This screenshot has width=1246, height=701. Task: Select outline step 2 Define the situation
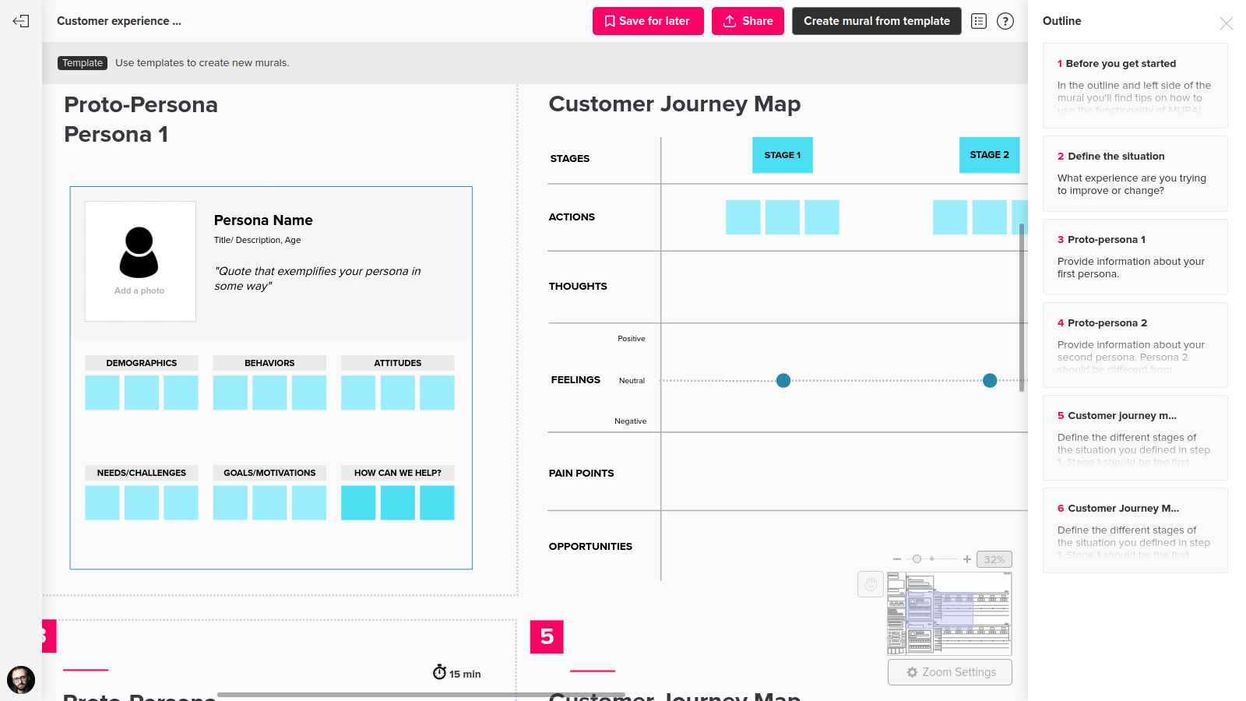(1135, 174)
